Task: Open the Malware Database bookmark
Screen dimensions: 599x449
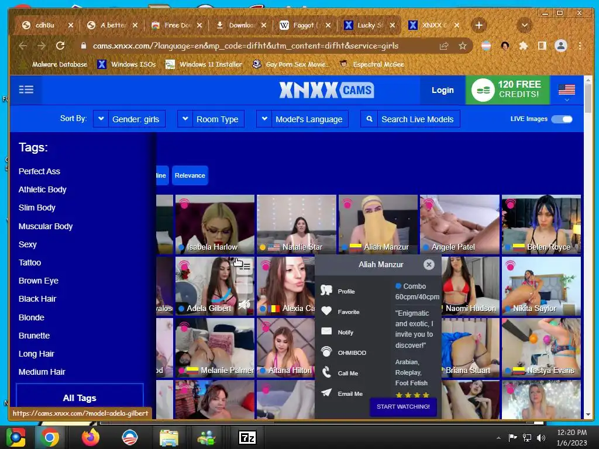Action: click(54, 64)
